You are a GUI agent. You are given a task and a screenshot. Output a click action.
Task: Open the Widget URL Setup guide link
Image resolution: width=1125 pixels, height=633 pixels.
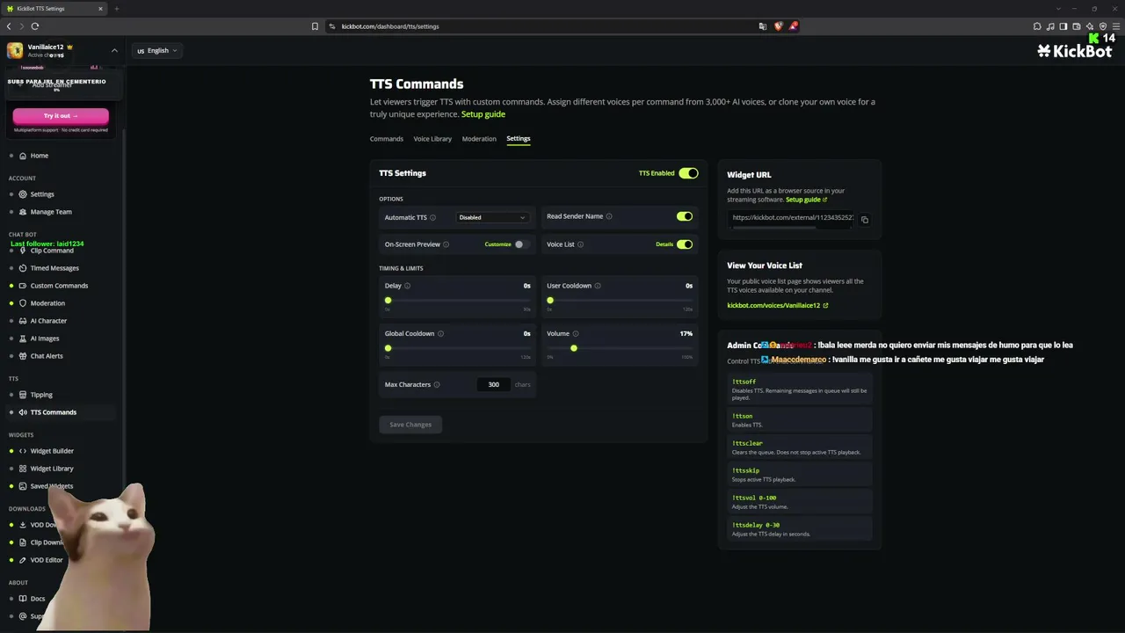[x=806, y=200]
